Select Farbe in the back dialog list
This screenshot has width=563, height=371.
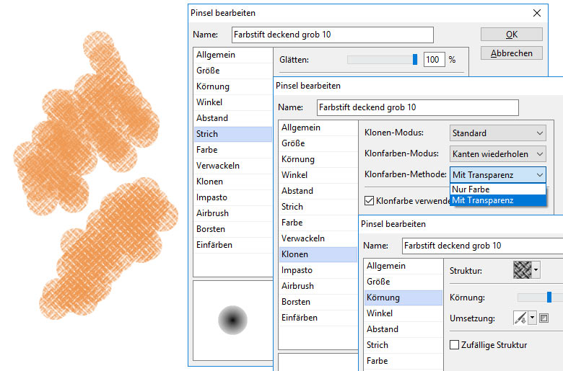tap(232, 150)
